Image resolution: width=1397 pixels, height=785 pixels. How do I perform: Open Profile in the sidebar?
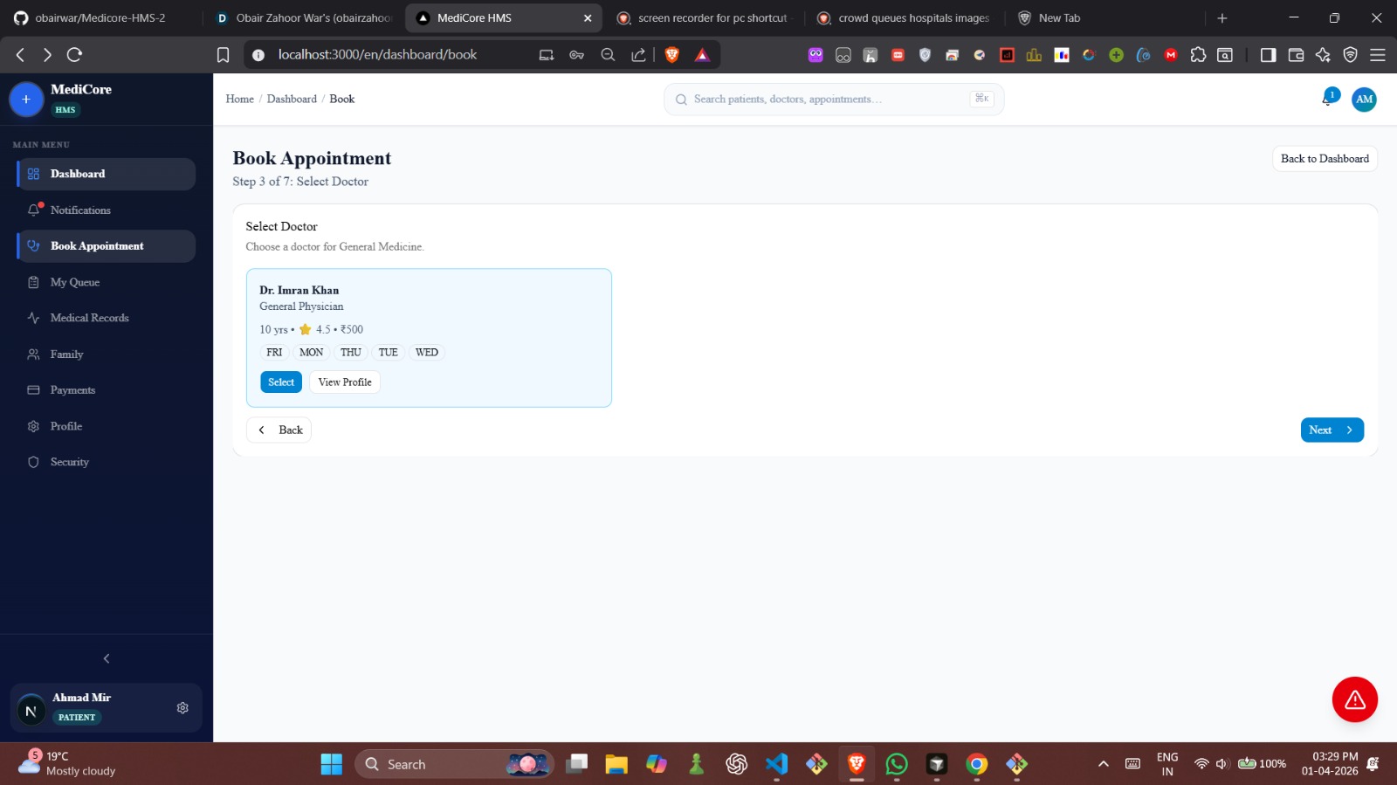pos(106,426)
